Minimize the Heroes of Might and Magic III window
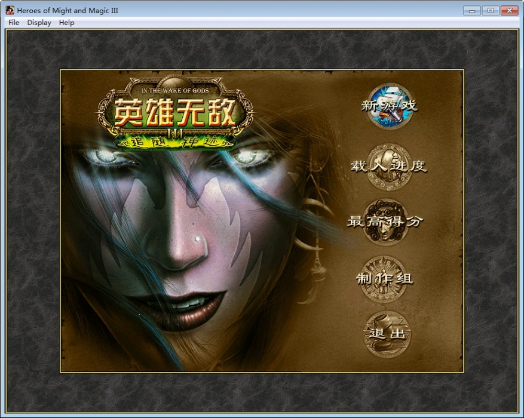This screenshot has width=524, height=418. tap(472, 11)
